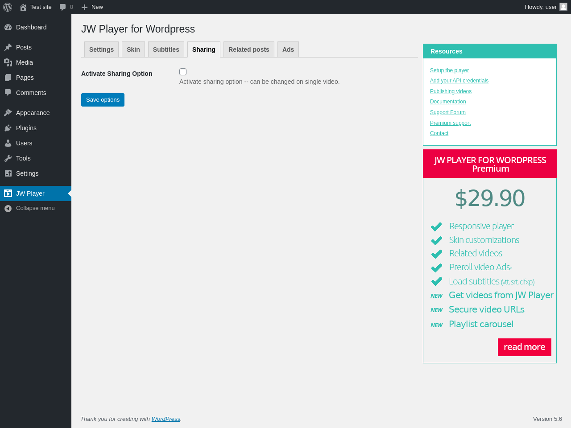This screenshot has height=428, width=571.
Task: Click the Collapse menu arrow icon
Action: pos(8,208)
